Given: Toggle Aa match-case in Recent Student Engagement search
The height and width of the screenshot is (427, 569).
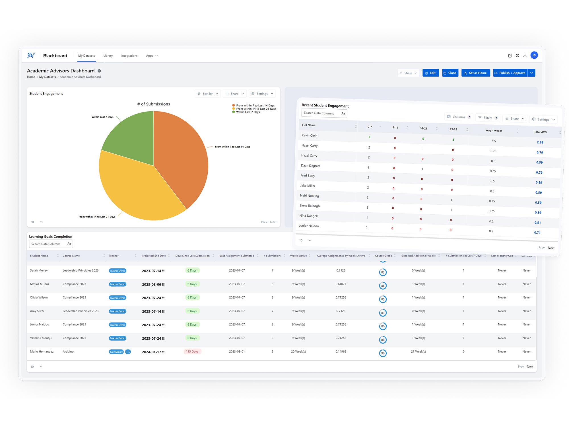Looking at the screenshot, I should pos(343,113).
